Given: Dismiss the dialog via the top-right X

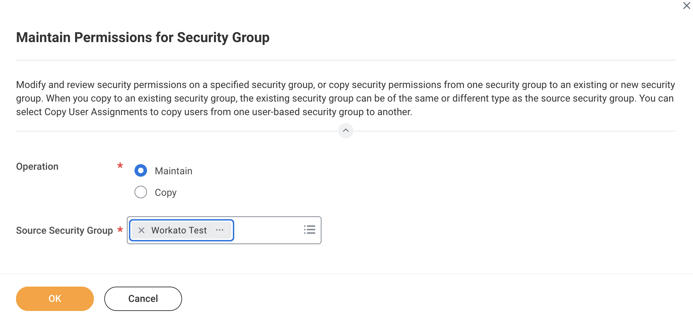Looking at the screenshot, I should pos(686,6).
